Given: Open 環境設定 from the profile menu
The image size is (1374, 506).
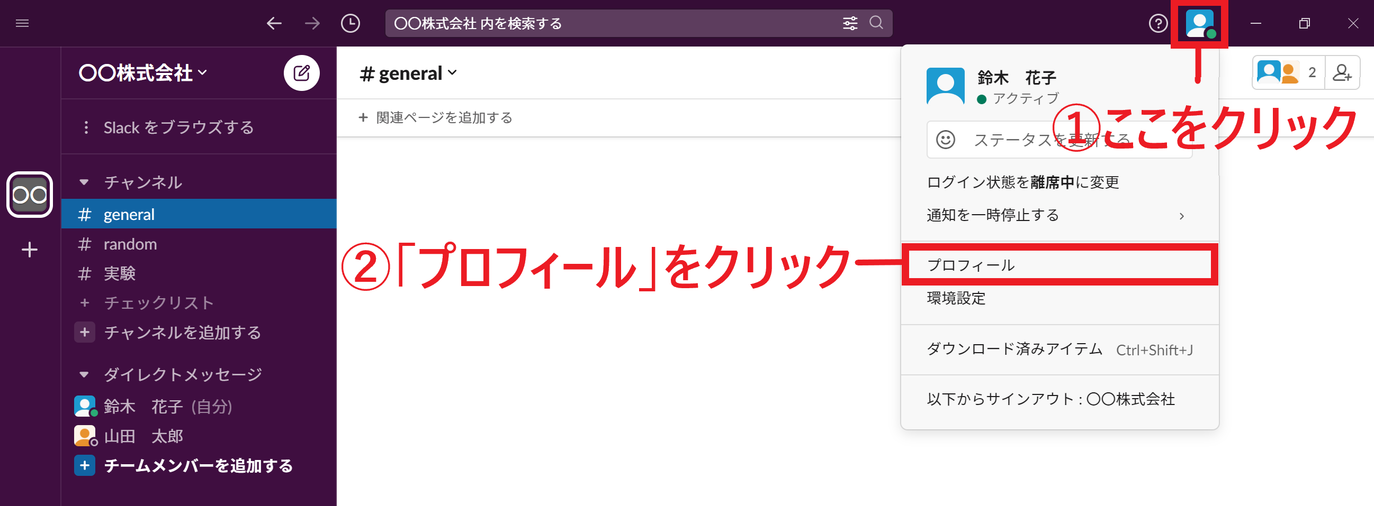Looking at the screenshot, I should click(x=956, y=298).
